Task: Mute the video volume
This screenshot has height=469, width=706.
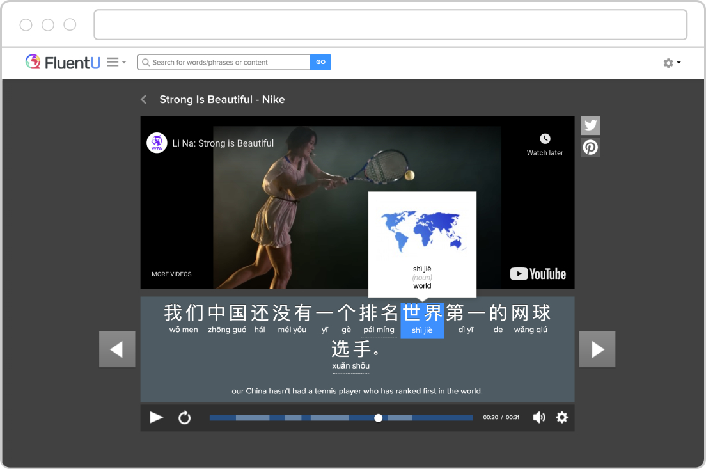Action: click(x=539, y=417)
